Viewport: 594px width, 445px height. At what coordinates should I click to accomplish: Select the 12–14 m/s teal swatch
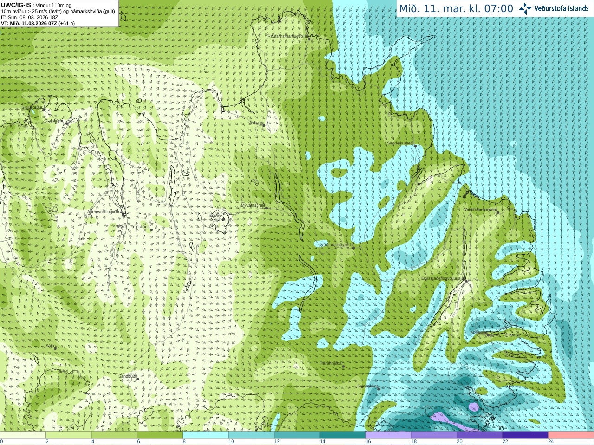tap(297, 435)
